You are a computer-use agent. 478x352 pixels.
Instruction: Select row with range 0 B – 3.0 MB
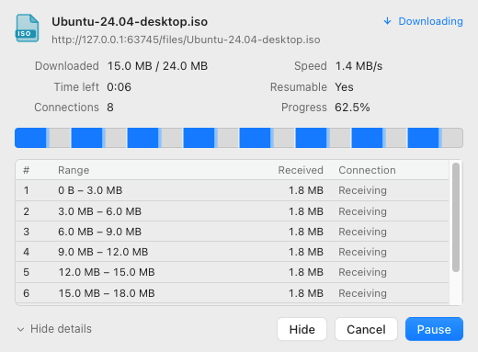click(233, 190)
